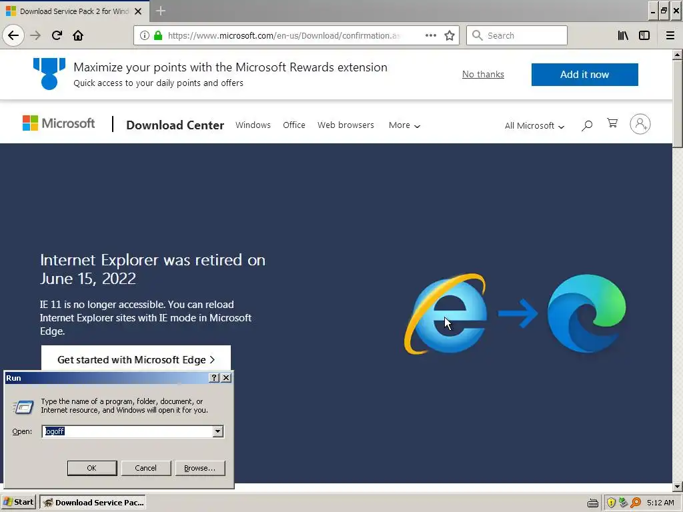Click the Internet Explorer logo image
The height and width of the screenshot is (512, 683).
click(x=446, y=313)
